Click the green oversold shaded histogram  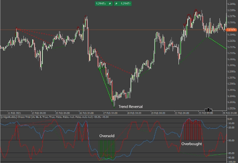pyautogui.click(x=107, y=149)
